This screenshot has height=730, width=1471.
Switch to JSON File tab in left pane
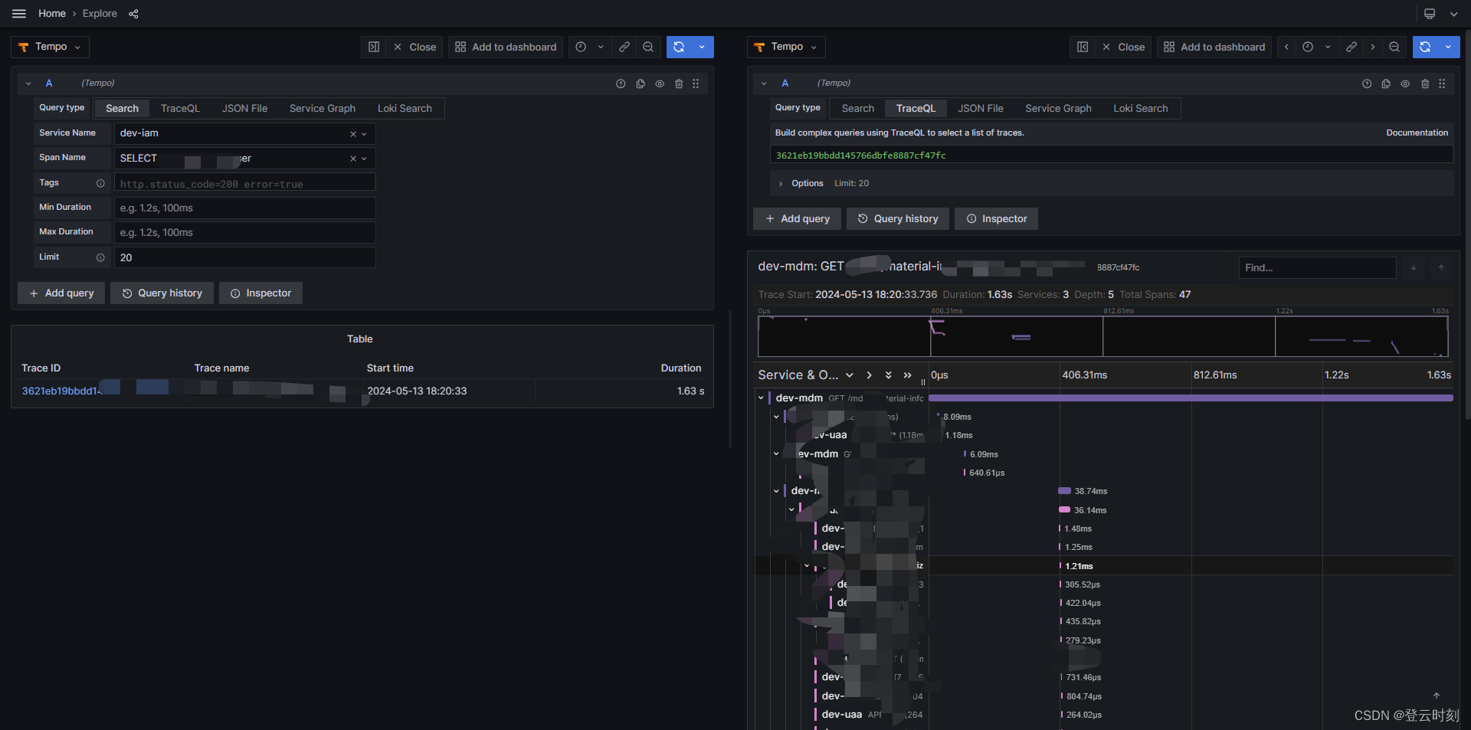coord(245,109)
